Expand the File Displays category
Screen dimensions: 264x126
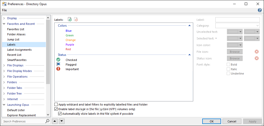tap(4, 65)
